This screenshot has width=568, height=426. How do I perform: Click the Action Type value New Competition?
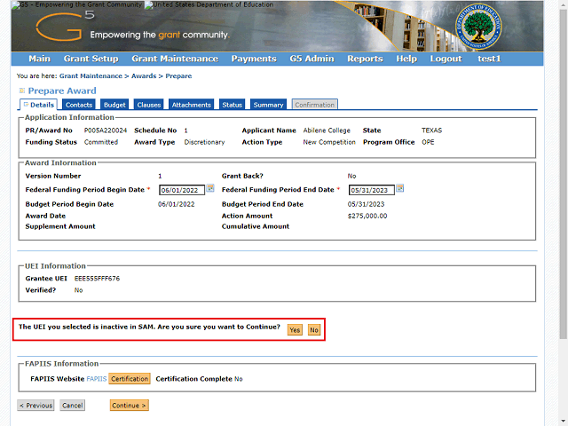click(x=329, y=142)
